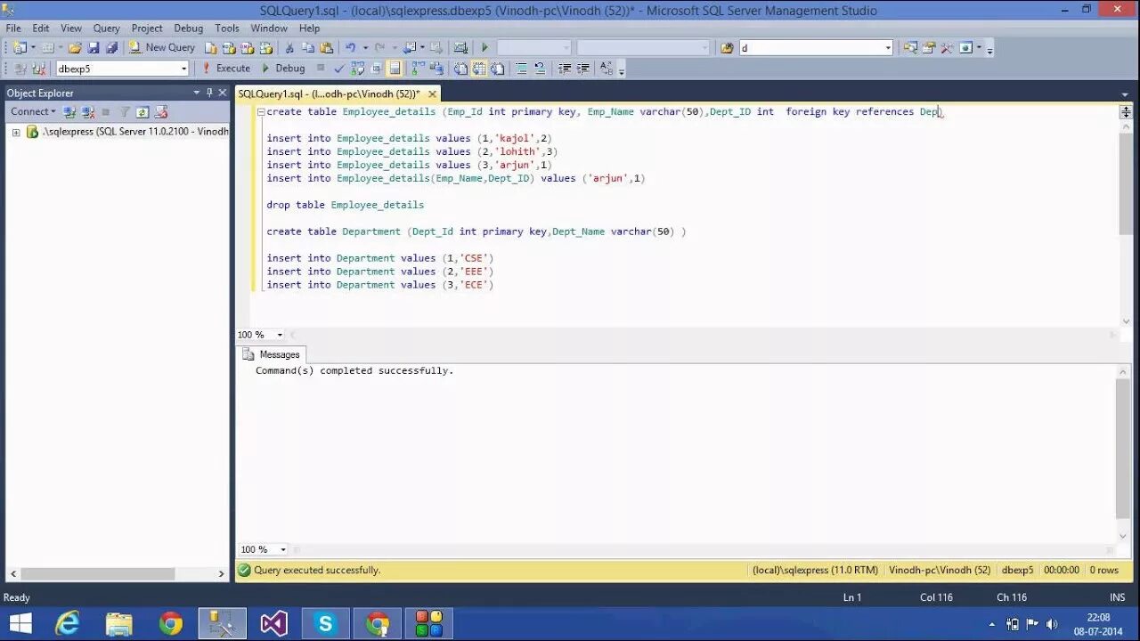
Task: Click the Find in Files folder icon
Action: click(x=727, y=47)
